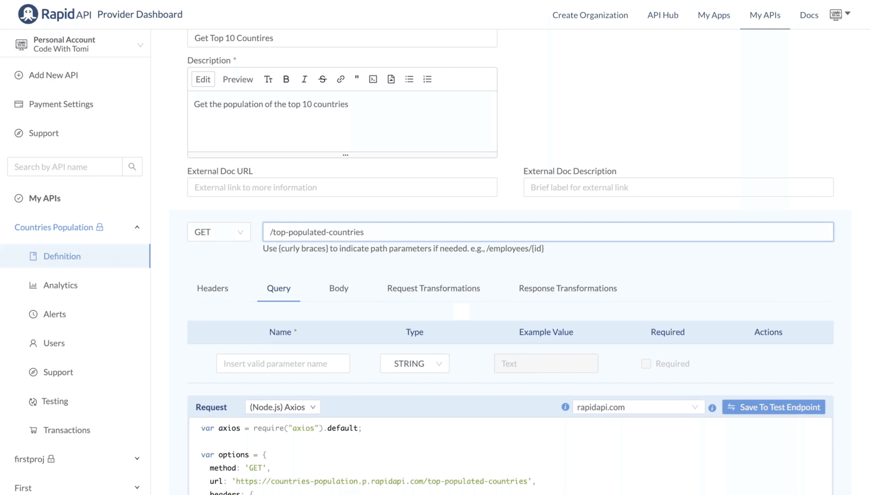Open the top Support item in sidebar
870x495 pixels.
coord(37,133)
